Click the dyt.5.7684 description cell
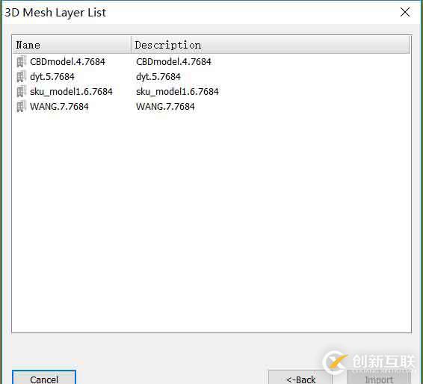423x384 pixels. click(158, 77)
